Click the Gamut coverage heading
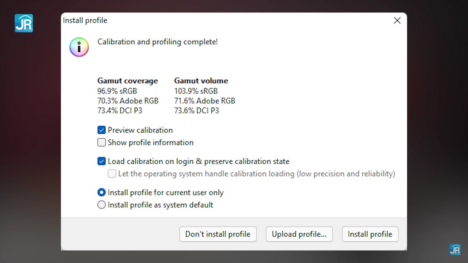468x263 pixels. coord(128,81)
